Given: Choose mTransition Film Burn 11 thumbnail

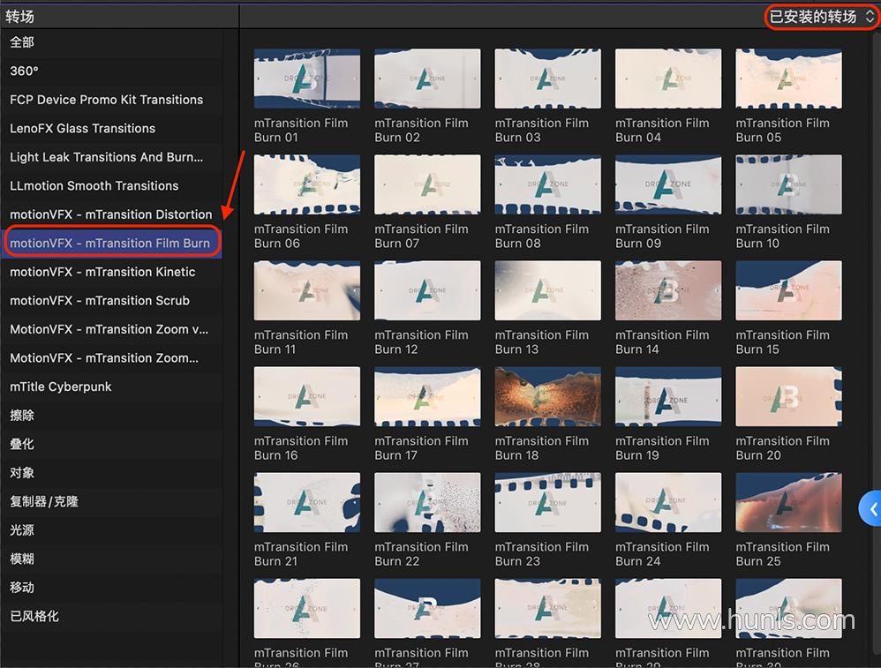Looking at the screenshot, I should pos(307,290).
